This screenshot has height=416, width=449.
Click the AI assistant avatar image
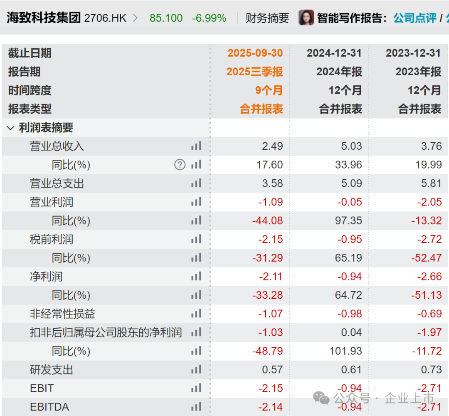pos(306,18)
